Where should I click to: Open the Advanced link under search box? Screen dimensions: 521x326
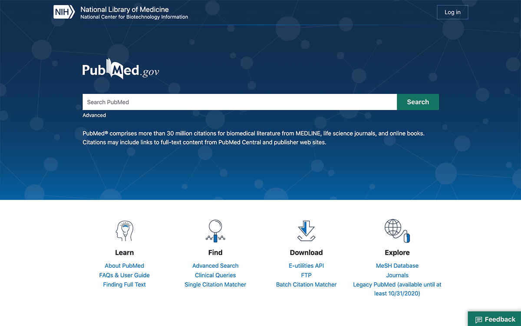point(94,115)
